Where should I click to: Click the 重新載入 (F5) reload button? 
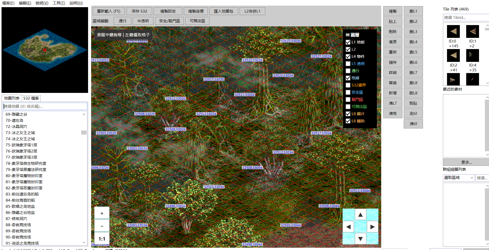109,11
